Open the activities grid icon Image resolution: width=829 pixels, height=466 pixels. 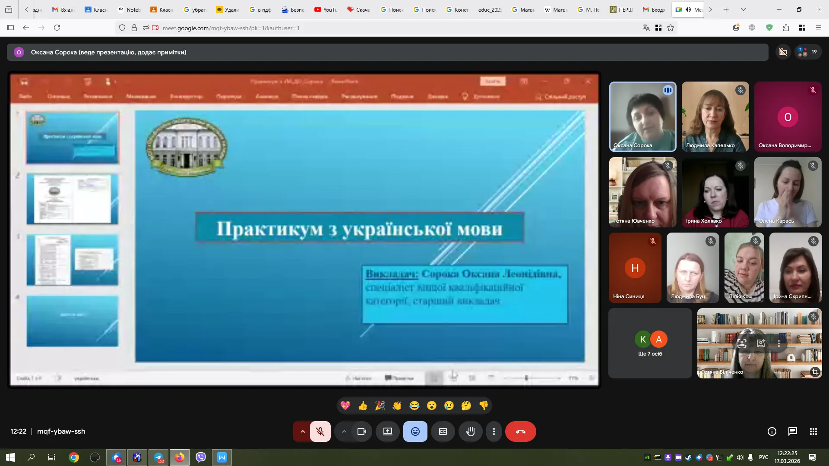(x=813, y=431)
